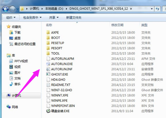Open the 下载 downloads folder icon
166x118 pixels.
click(x=11, y=32)
